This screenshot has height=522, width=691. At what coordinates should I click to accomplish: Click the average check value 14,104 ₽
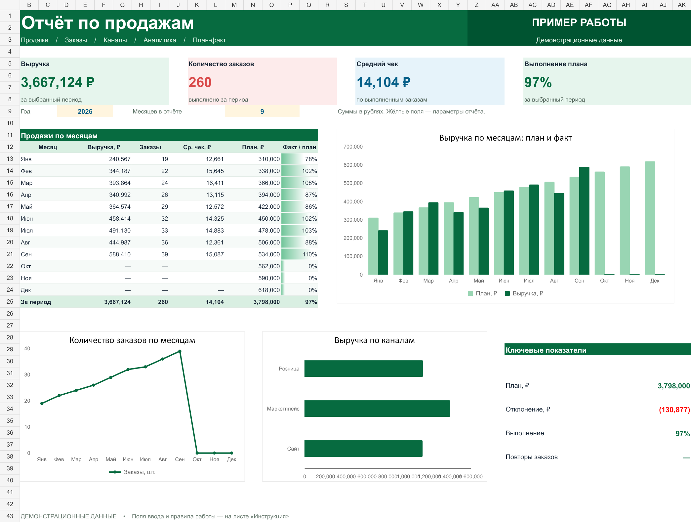(x=384, y=82)
